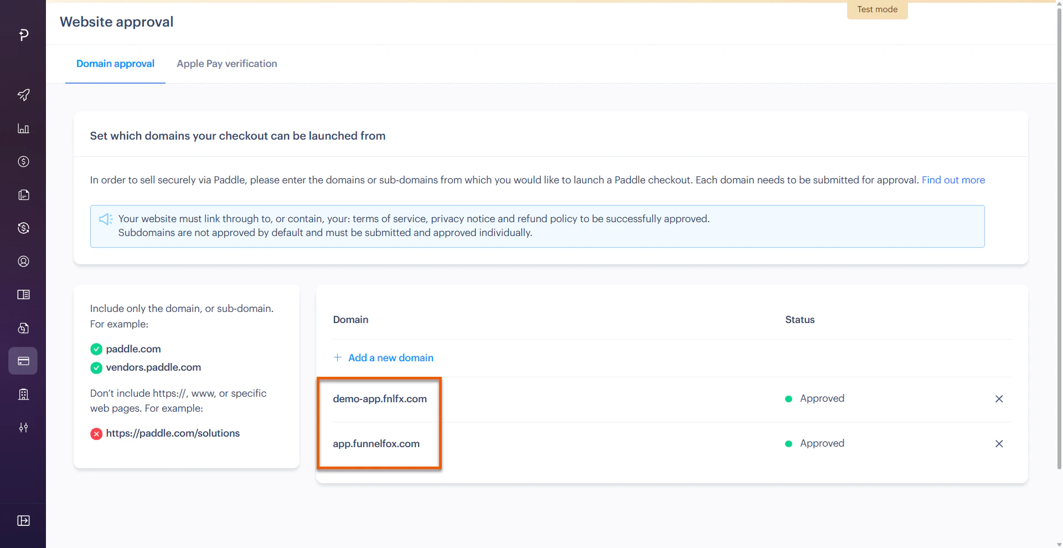Click the red X next to https://paddle.com/solutions
The image size is (1063, 548).
click(x=96, y=433)
